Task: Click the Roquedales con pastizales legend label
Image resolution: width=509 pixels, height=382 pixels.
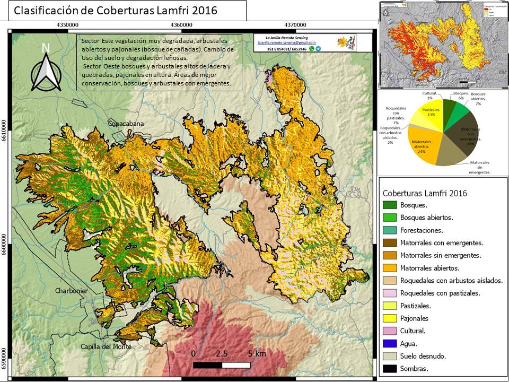Action: click(x=440, y=293)
